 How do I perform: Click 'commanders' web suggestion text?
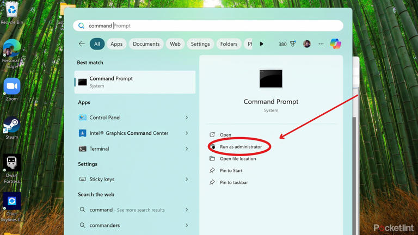click(x=104, y=225)
